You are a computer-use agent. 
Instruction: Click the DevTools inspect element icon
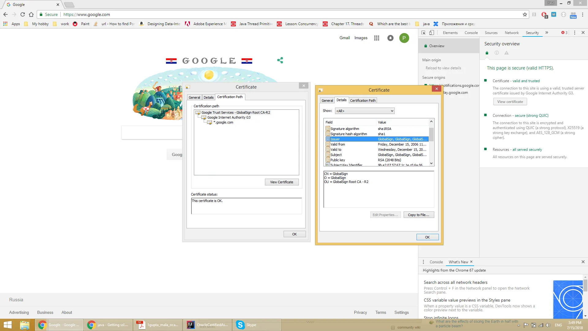click(x=423, y=32)
